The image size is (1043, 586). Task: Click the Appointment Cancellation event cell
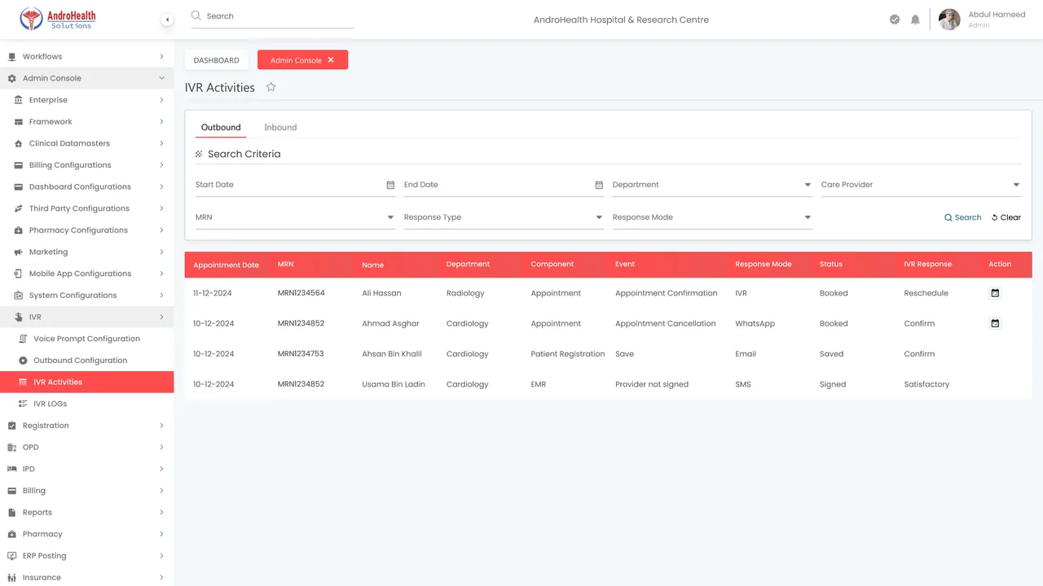point(666,323)
